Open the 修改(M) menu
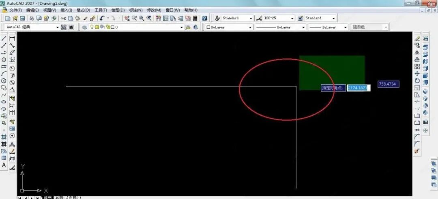Viewport: 438px width, 199px height. tap(154, 10)
